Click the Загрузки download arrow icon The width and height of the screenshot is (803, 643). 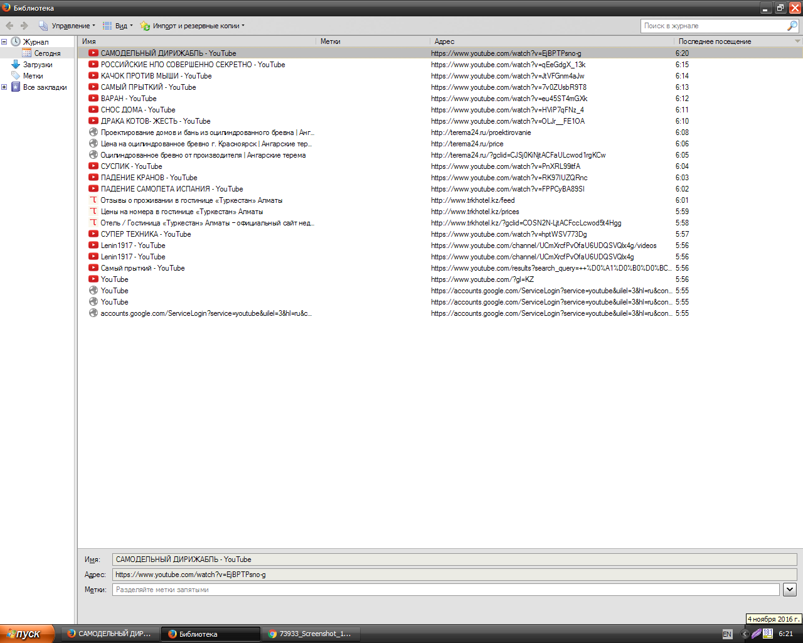click(x=16, y=65)
